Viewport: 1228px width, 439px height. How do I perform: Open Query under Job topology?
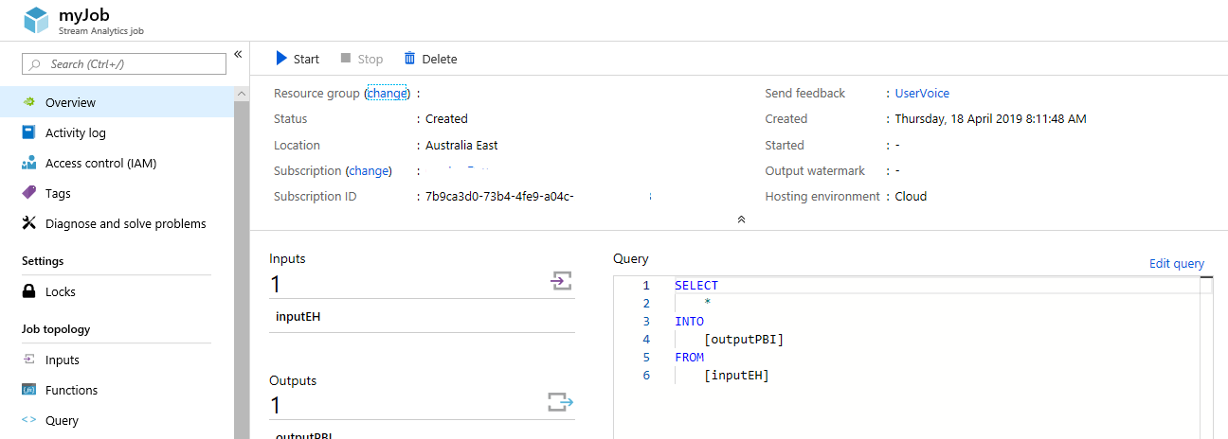62,420
